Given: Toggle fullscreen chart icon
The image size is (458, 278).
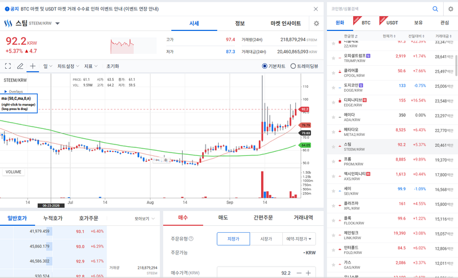Looking at the screenshot, I should point(8,66).
